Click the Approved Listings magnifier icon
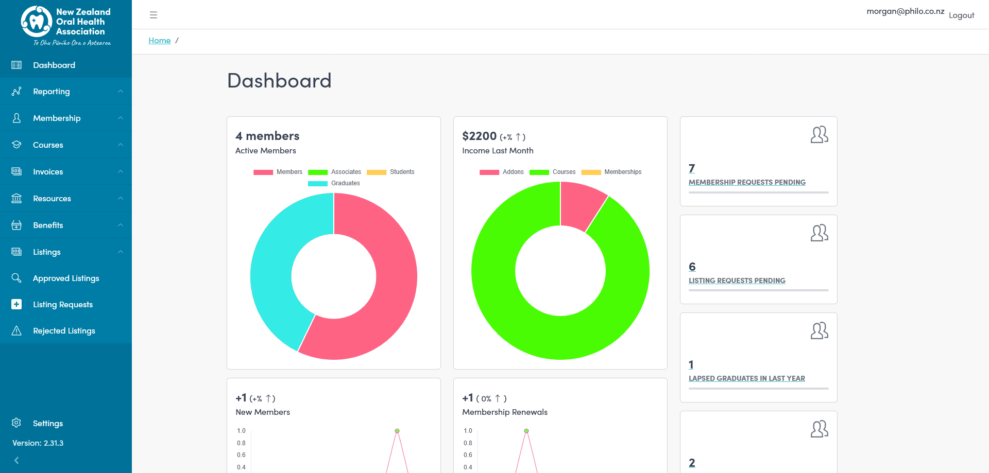989x473 pixels. [16, 278]
